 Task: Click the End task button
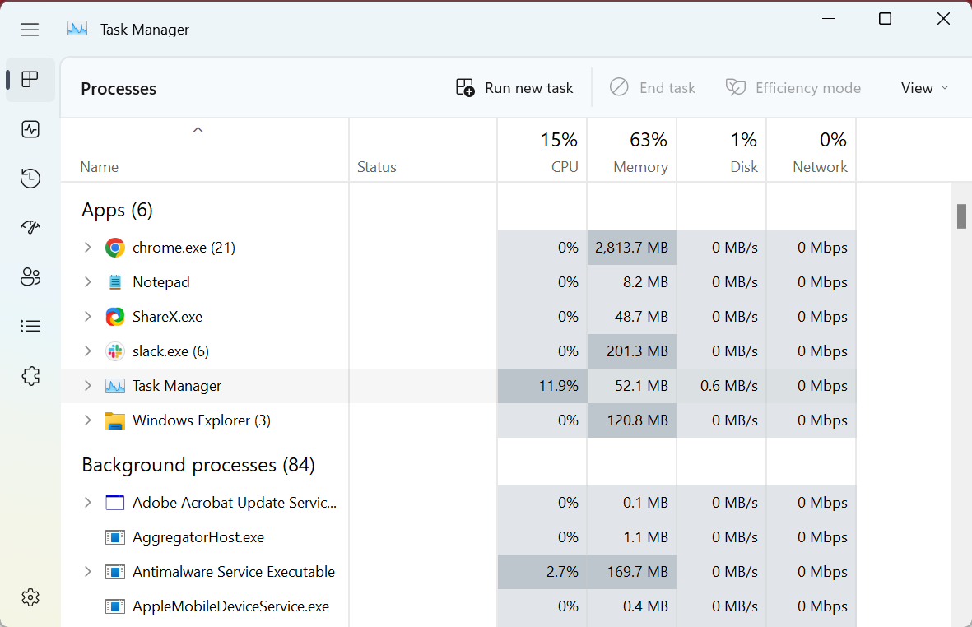tap(652, 88)
